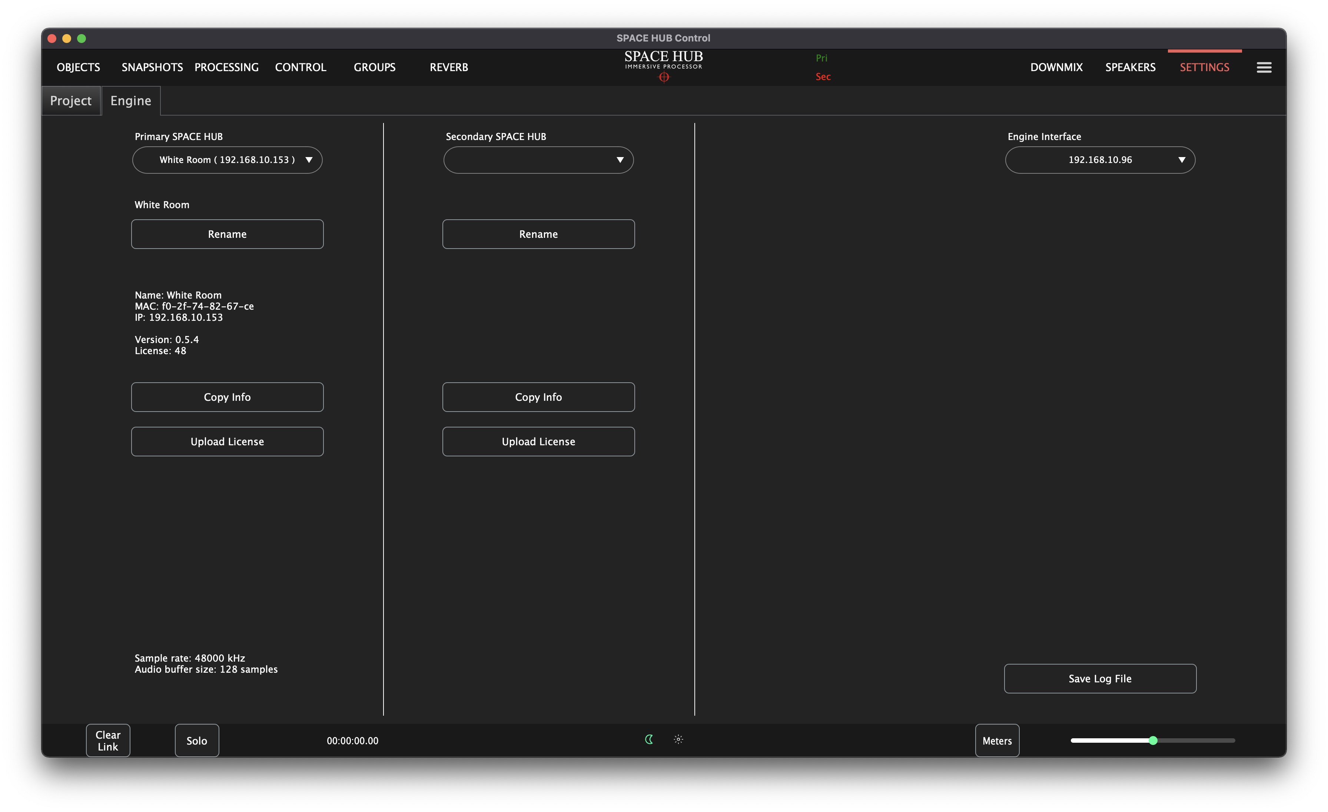
Task: Click the MAC: f0-2f-74-82-67-ce line
Action: [x=194, y=306]
